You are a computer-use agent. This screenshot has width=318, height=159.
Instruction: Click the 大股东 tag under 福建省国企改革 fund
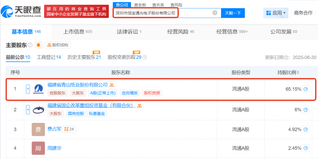(x=56, y=113)
